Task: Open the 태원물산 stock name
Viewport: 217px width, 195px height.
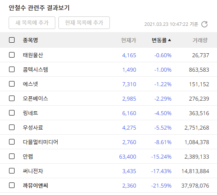Action: click(x=33, y=55)
